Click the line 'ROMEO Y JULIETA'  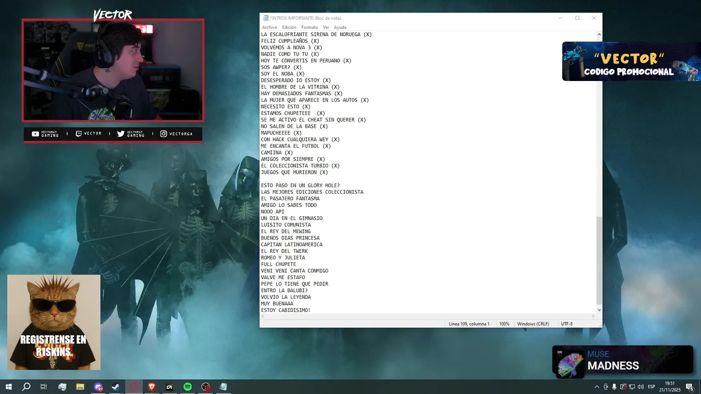tap(283, 258)
